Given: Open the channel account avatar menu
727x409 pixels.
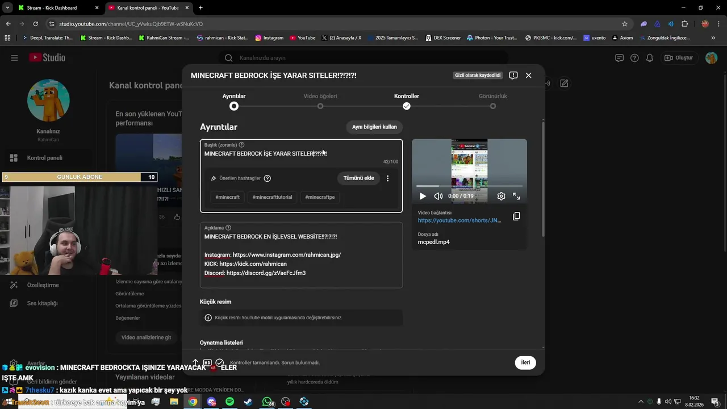Looking at the screenshot, I should pyautogui.click(x=712, y=58).
